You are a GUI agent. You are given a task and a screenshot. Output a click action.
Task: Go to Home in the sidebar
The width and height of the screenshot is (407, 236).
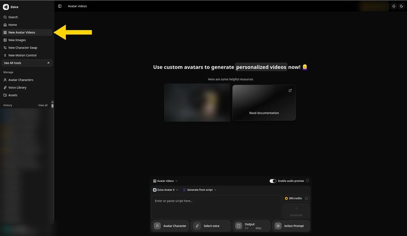pyautogui.click(x=27, y=25)
